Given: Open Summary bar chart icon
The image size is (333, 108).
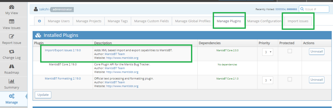Looking at the screenshot, I should click(12, 81).
